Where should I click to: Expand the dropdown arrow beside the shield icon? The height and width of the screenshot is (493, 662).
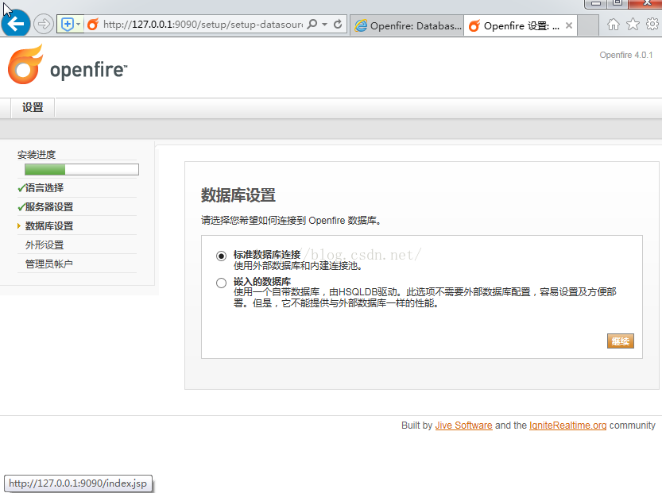79,24
